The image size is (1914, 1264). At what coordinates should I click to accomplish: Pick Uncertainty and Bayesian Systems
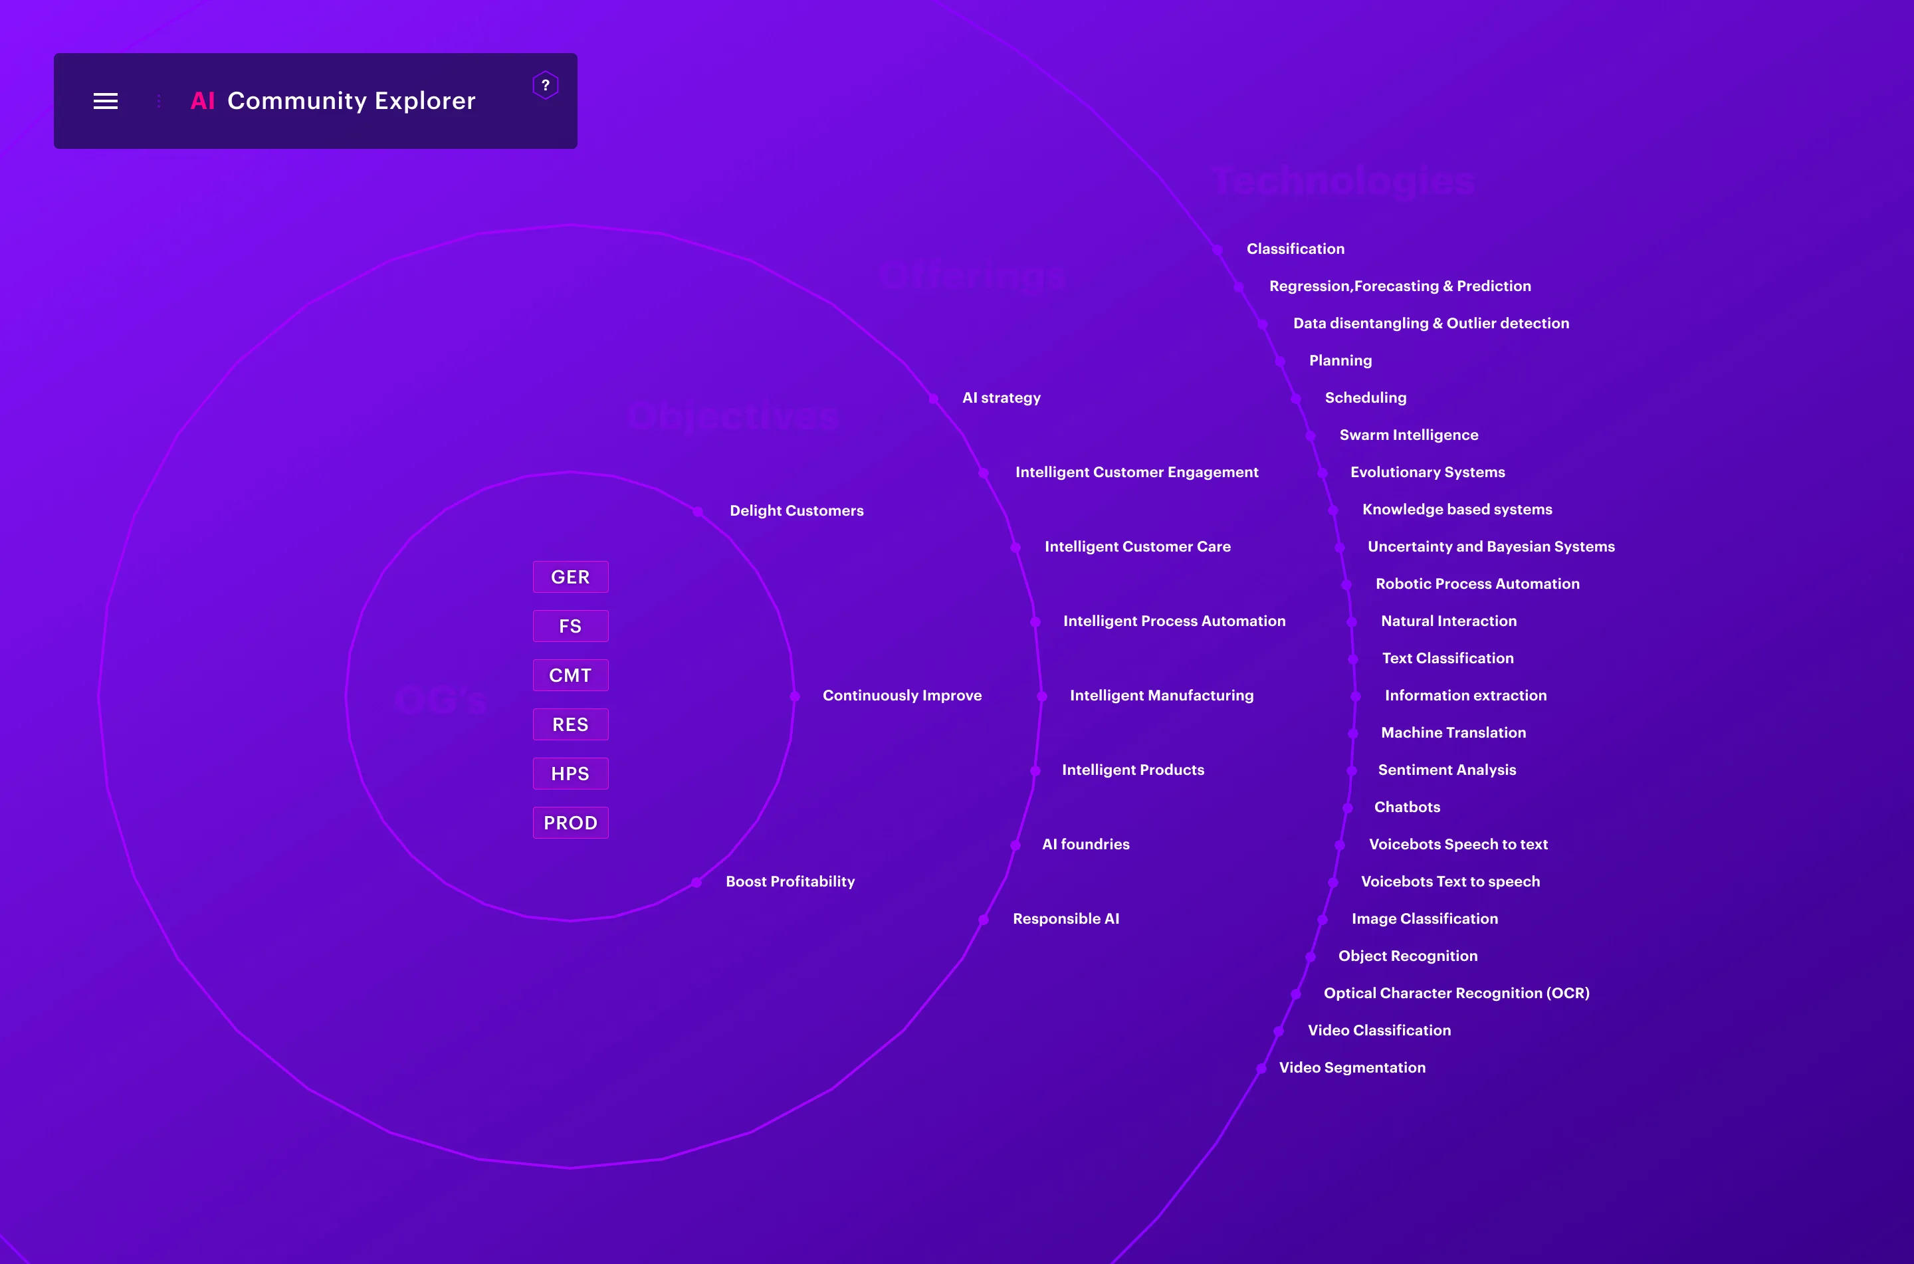[x=1491, y=546]
